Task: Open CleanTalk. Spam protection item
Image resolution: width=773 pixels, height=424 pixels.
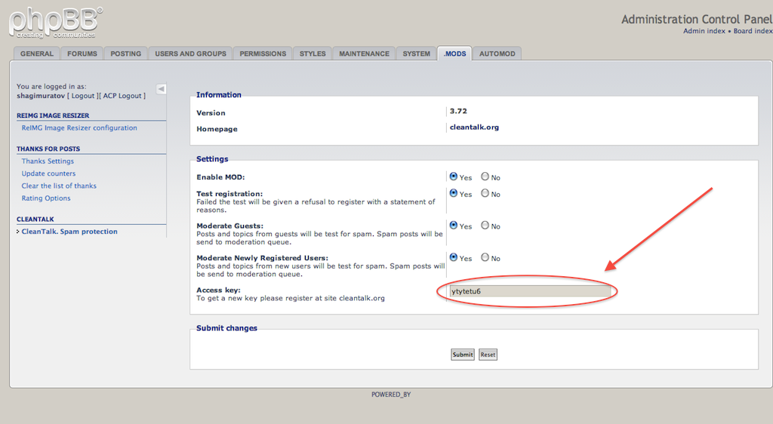Action: pos(69,232)
